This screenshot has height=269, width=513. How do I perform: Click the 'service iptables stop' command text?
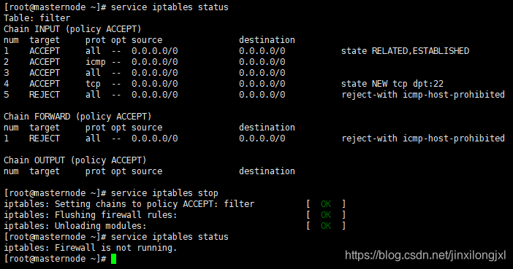coord(164,193)
